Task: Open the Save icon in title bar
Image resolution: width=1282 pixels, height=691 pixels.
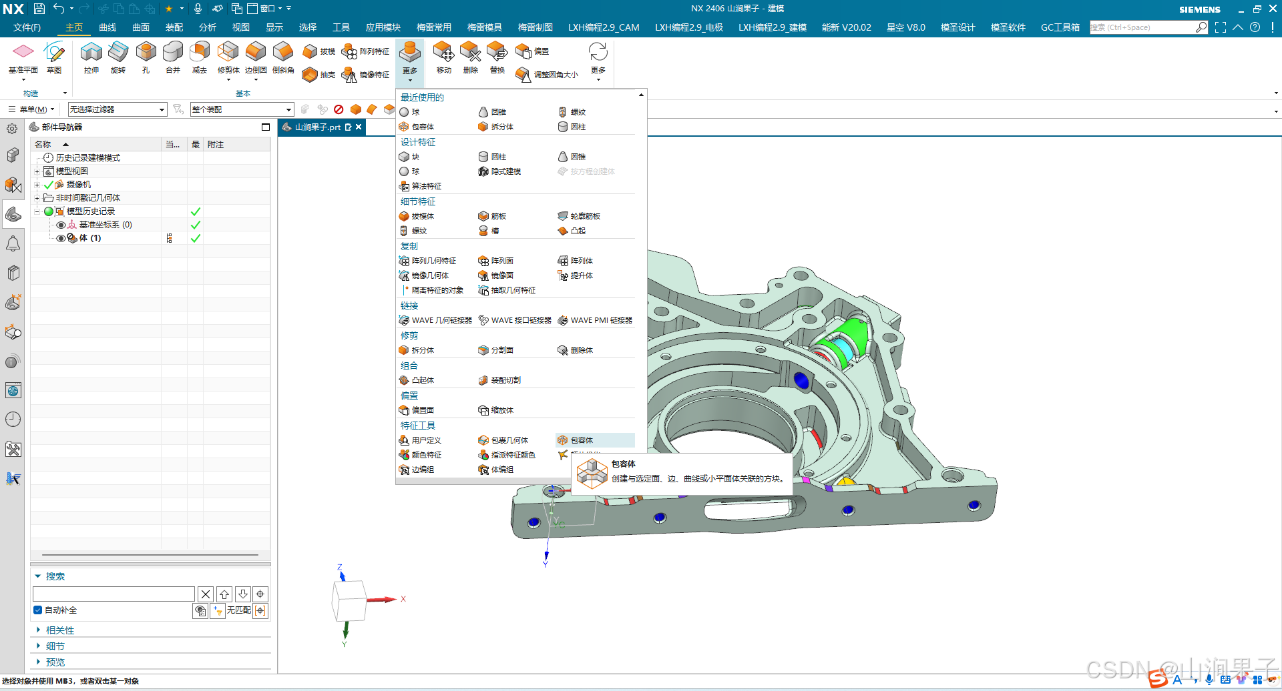Action: [39, 9]
